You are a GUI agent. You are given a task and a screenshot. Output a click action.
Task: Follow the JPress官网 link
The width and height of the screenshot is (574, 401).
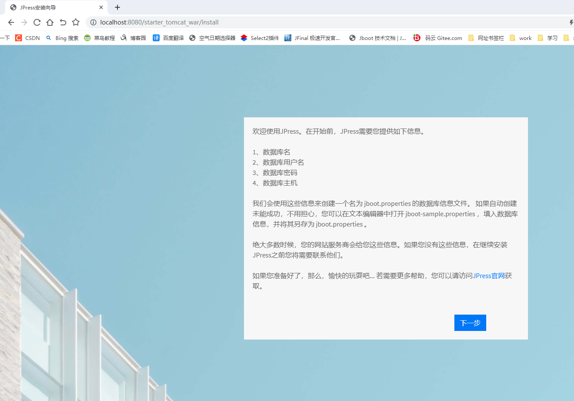tap(489, 275)
